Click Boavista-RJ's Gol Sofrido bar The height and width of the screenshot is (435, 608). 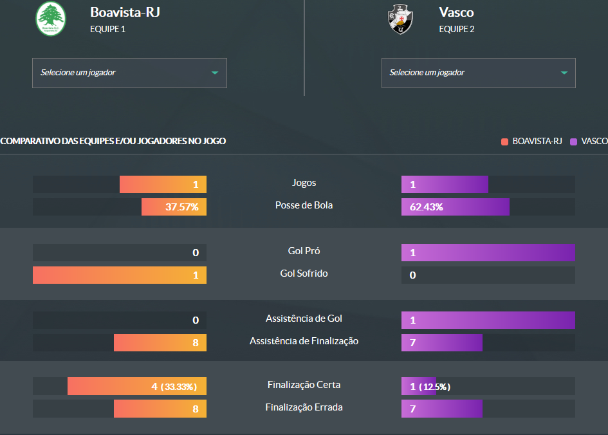point(120,275)
